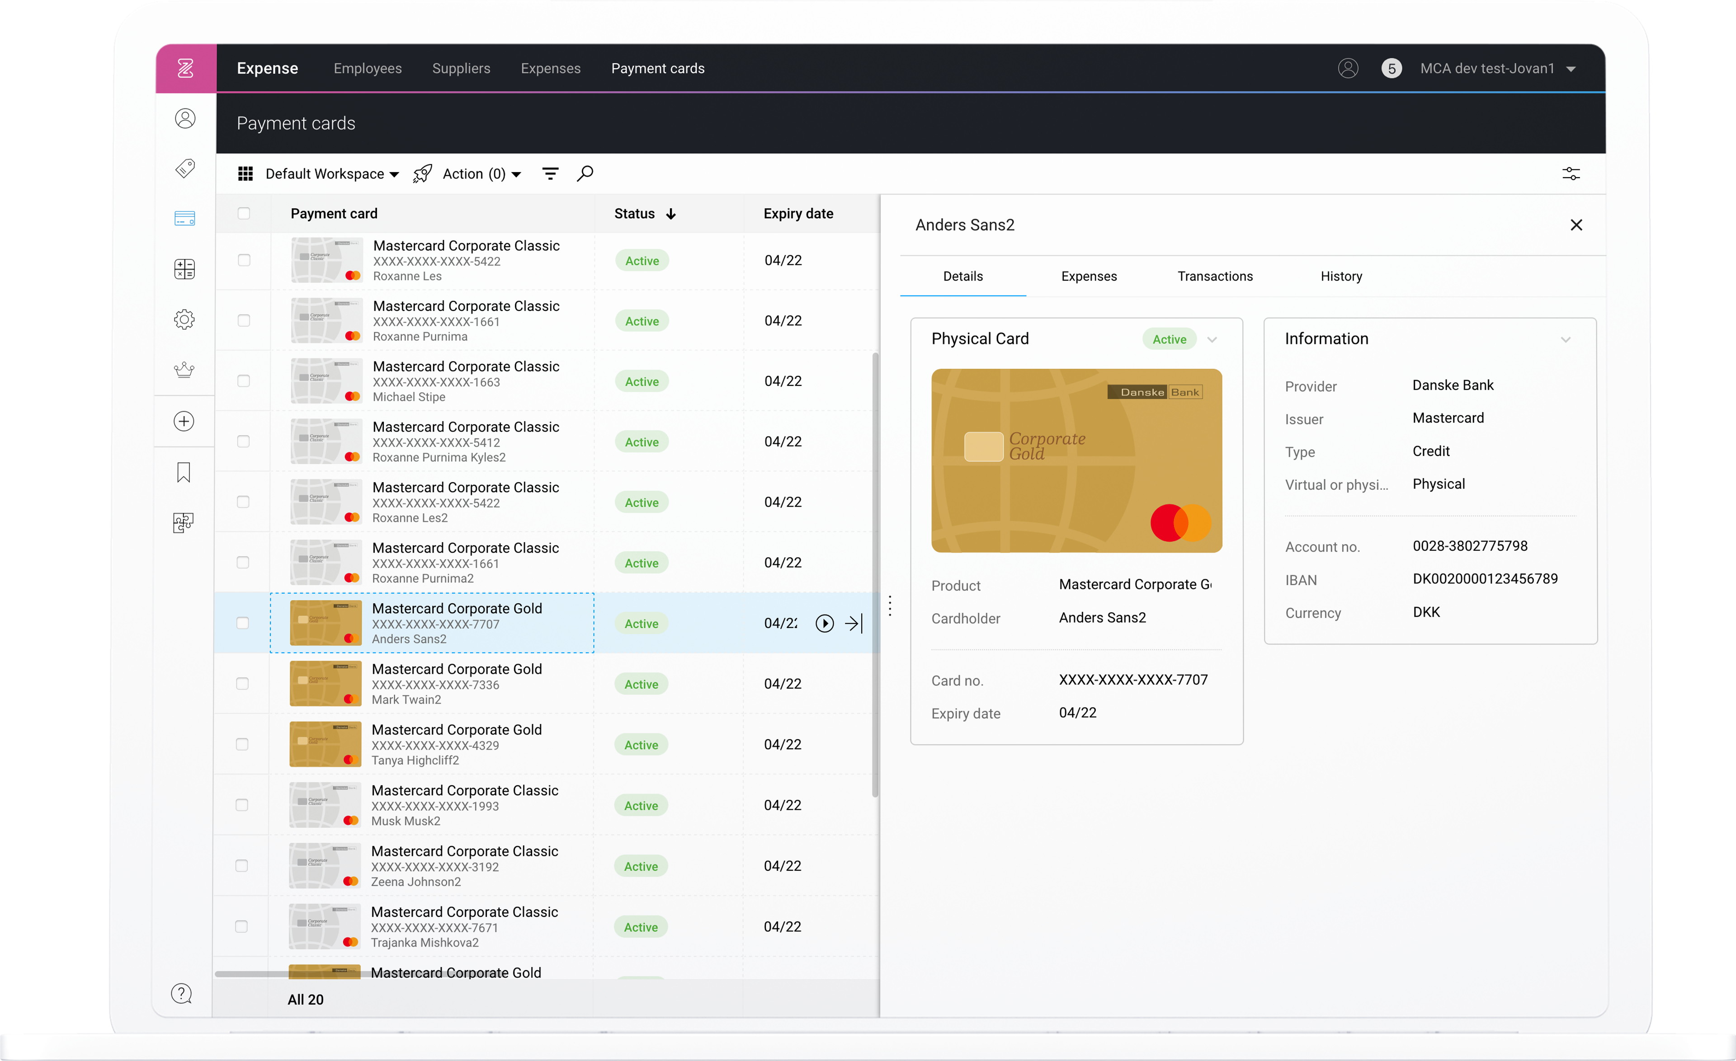Image resolution: width=1736 pixels, height=1061 pixels.
Task: Open the price tag sidebar icon
Action: 184,168
